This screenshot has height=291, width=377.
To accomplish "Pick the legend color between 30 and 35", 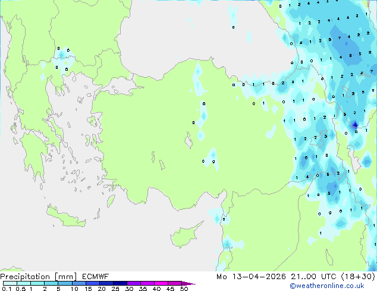I will coord(134,283).
